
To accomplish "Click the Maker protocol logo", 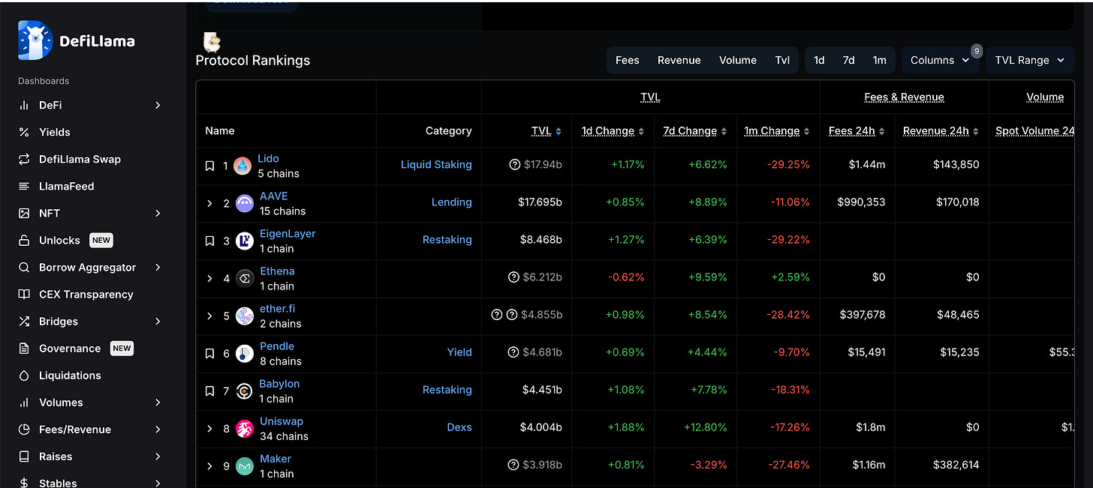I will [x=245, y=466].
